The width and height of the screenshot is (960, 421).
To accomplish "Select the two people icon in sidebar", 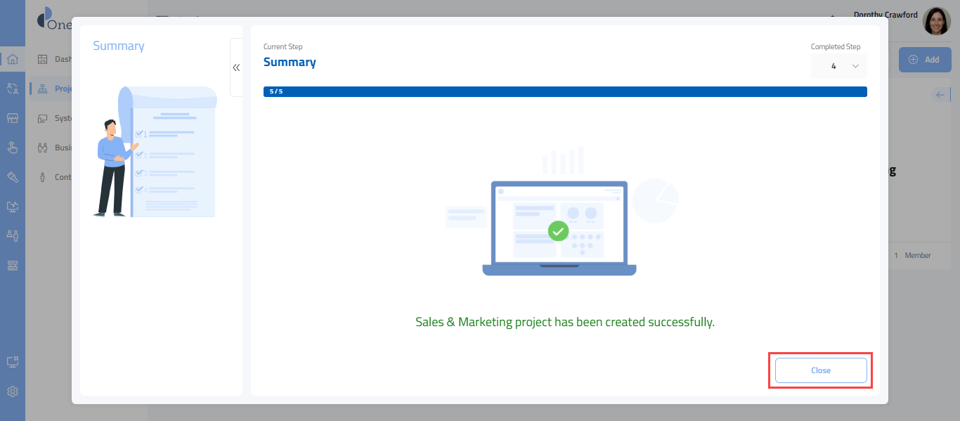I will pos(12,235).
